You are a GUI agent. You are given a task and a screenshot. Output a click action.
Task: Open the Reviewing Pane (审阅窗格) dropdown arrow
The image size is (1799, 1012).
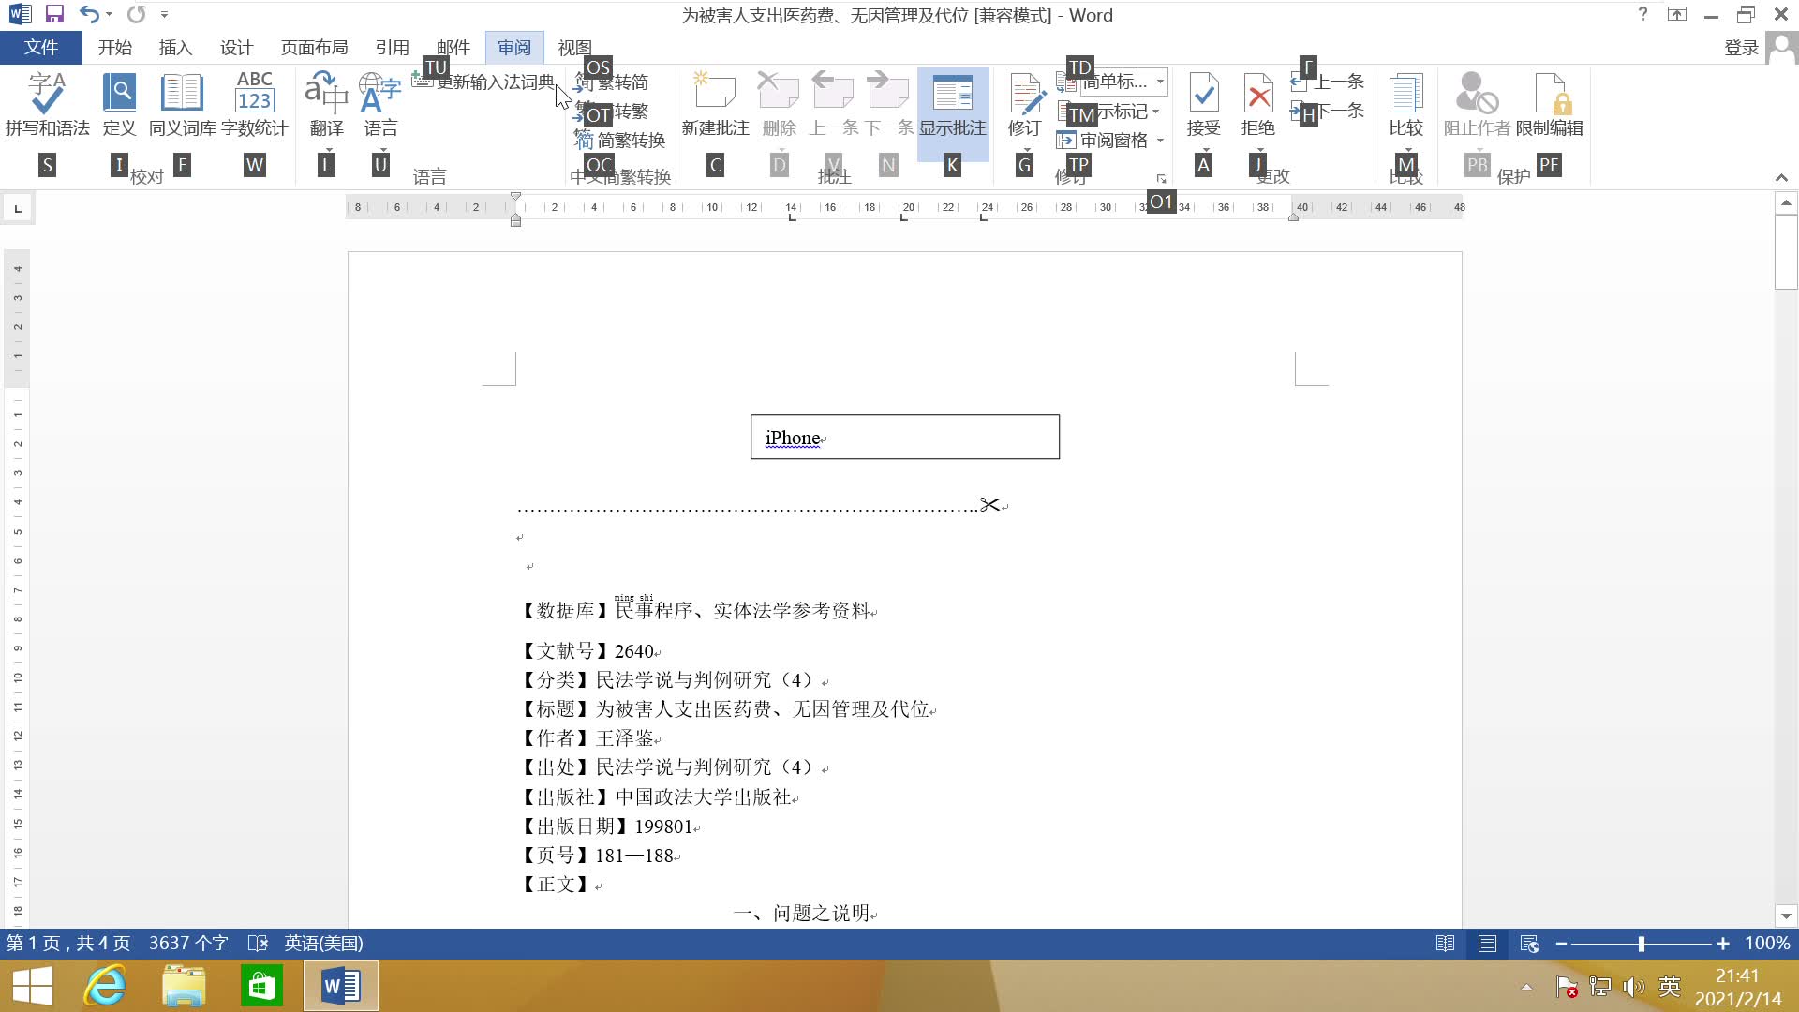pyautogui.click(x=1160, y=141)
